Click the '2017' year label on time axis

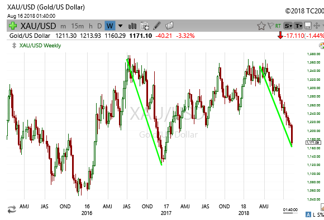pyautogui.click(x=166, y=213)
